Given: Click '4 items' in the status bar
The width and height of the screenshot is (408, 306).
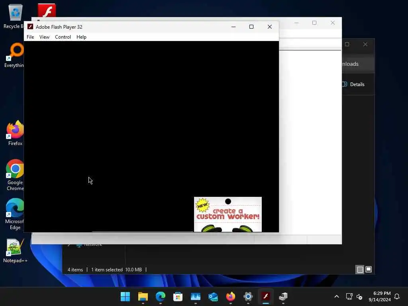Looking at the screenshot, I should click(x=75, y=270).
